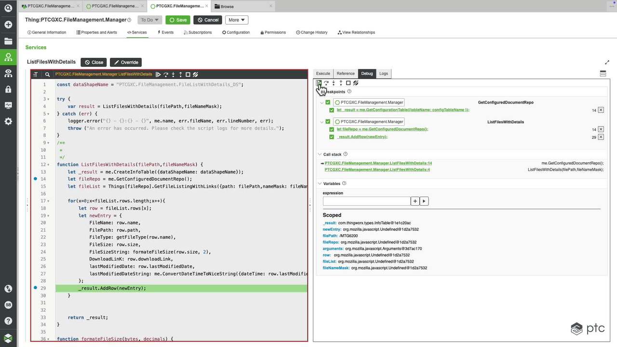Toggle the ListFilesWithDetails group checkbox
The height and width of the screenshot is (347, 617).
(x=328, y=121)
